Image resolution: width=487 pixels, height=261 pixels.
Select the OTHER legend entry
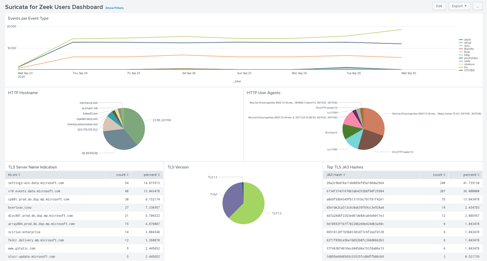coord(467,71)
